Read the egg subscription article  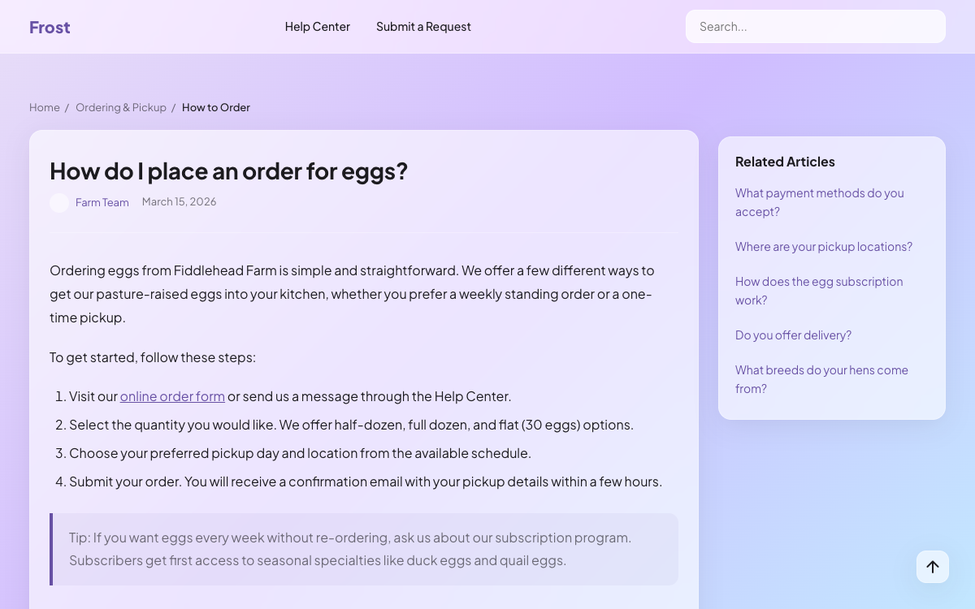point(819,291)
